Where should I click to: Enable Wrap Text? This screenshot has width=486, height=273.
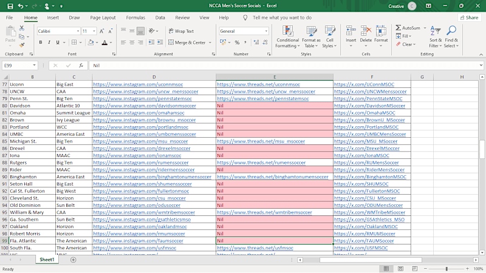[x=181, y=32]
